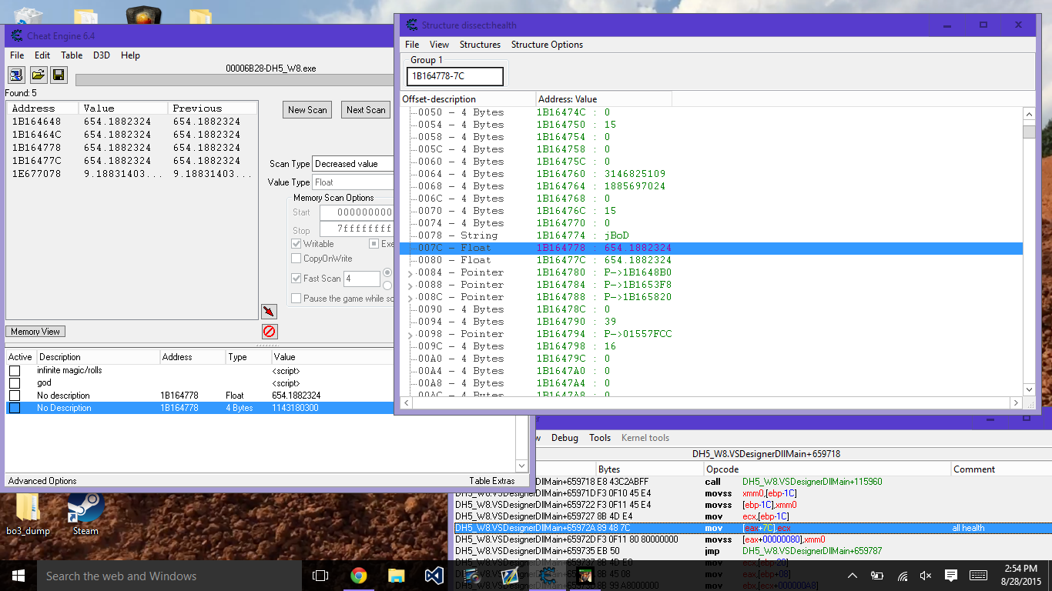Click the Start address field

coord(357,212)
